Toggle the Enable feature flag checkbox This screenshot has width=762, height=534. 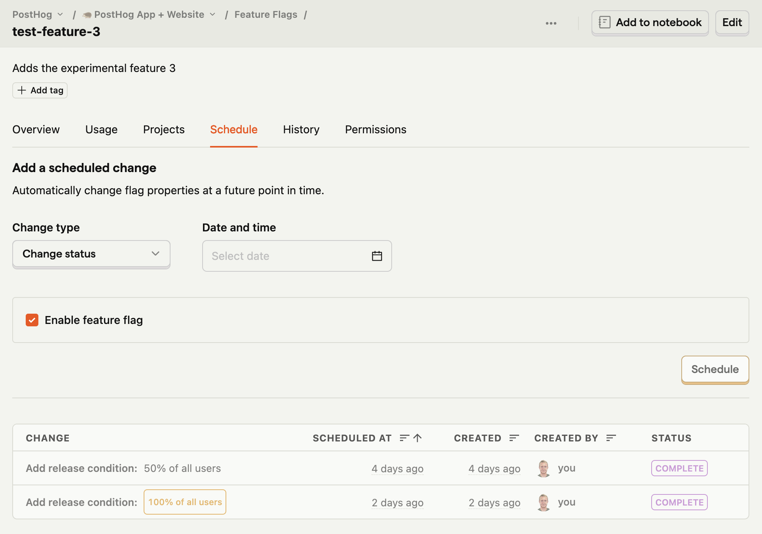tap(32, 319)
